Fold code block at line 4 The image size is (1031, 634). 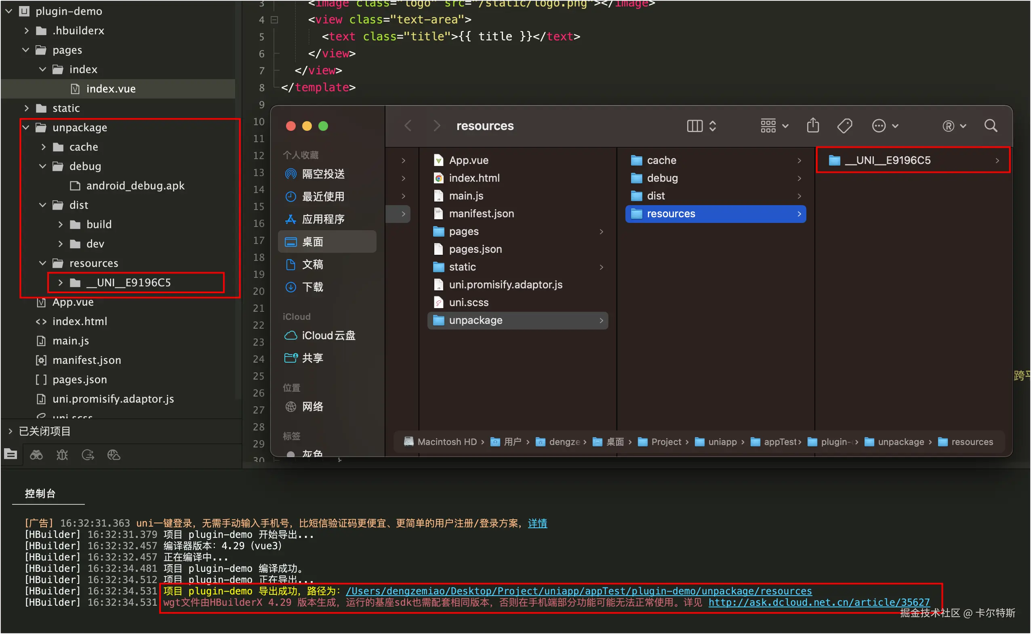274,20
